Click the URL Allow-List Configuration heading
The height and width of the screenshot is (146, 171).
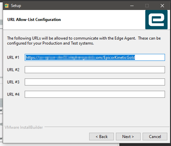pyautogui.click(x=34, y=20)
